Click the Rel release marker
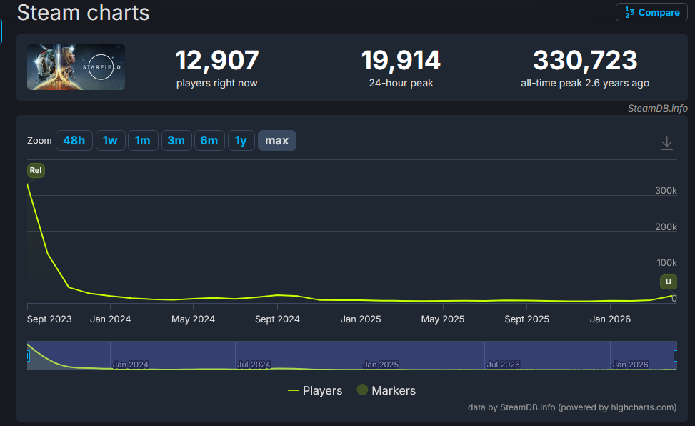The image size is (695, 426). coord(36,170)
